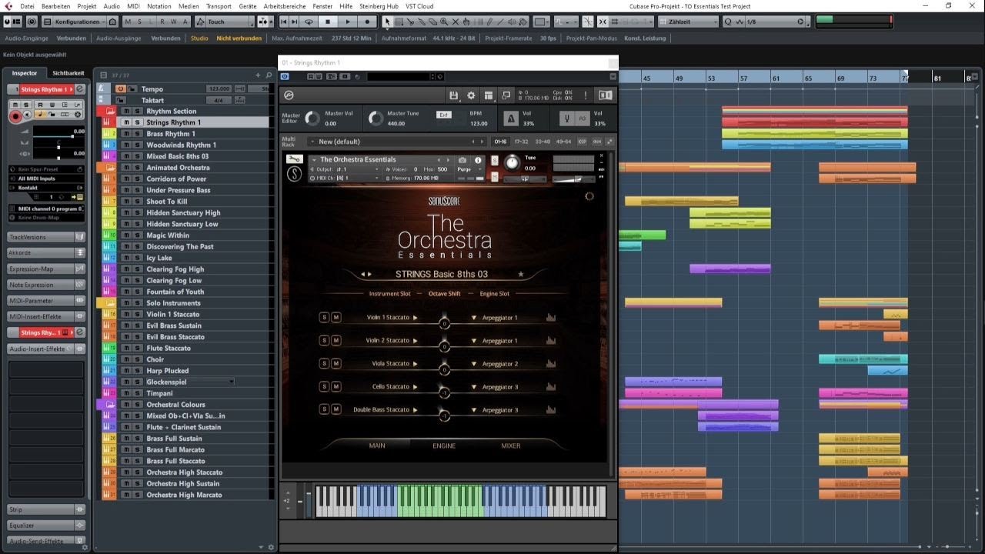Open instrument wrench edit icon
Screen dimensions: 985x554
tap(294, 159)
